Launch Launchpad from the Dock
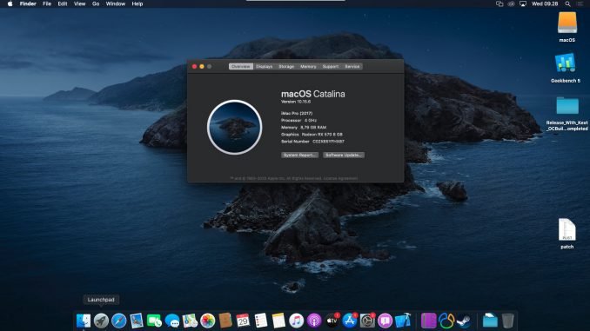This screenshot has height=331, width=590. pos(101,321)
